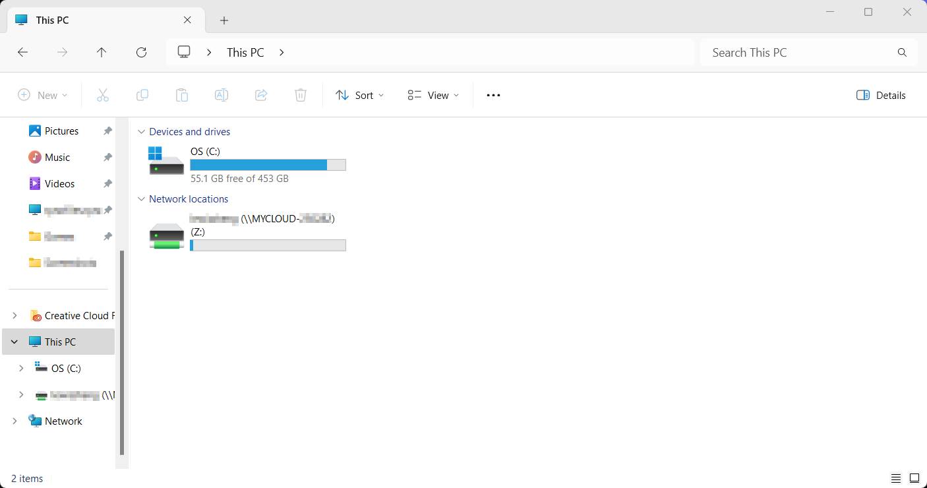This screenshot has height=488, width=927.
Task: Click the Rename toolbar icon
Action: [x=222, y=95]
